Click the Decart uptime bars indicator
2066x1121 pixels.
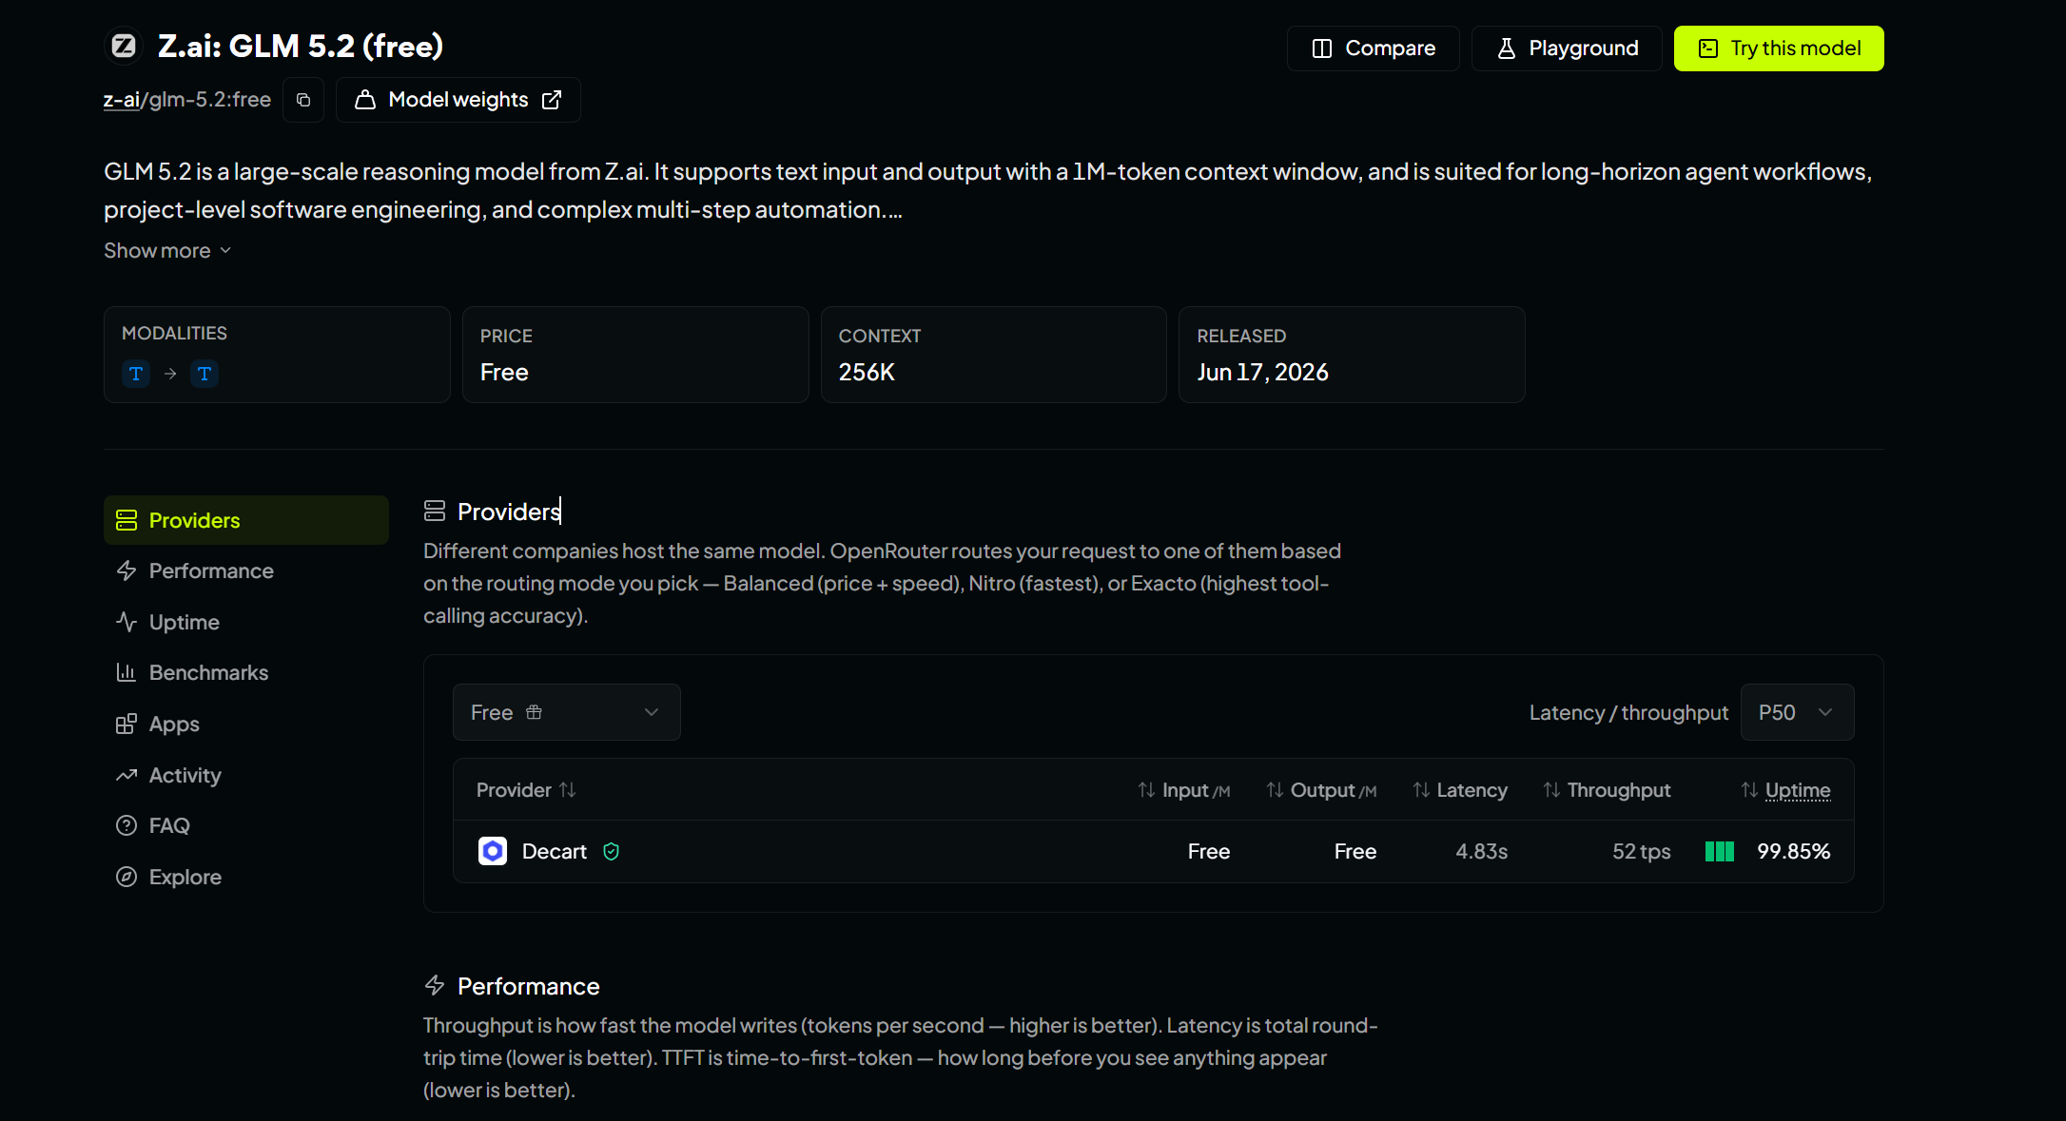(1720, 851)
